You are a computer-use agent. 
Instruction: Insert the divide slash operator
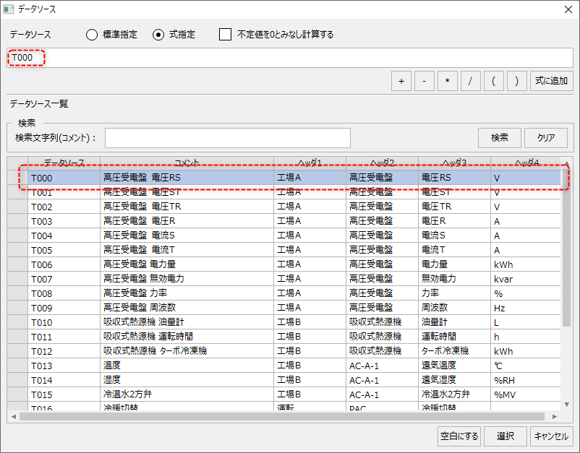470,82
